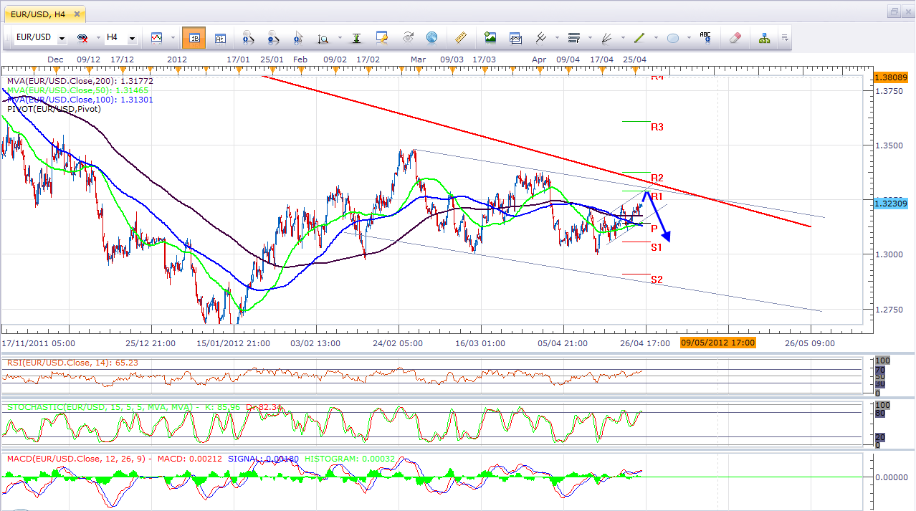The height and width of the screenshot is (511, 916).
Task: Click the P pivot level label
Action: tap(654, 229)
